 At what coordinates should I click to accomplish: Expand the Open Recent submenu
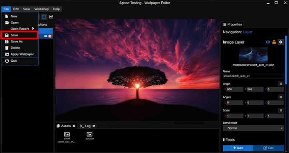point(20,29)
